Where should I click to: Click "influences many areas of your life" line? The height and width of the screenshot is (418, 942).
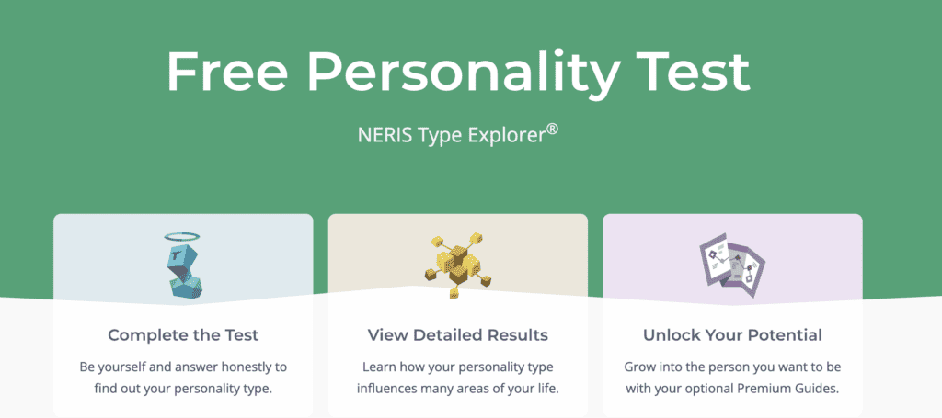click(457, 388)
